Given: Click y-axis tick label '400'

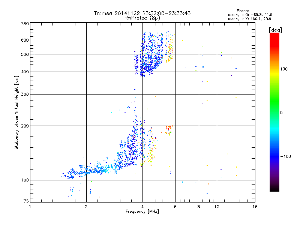Looking at the screenshot, I should tap(25, 72).
